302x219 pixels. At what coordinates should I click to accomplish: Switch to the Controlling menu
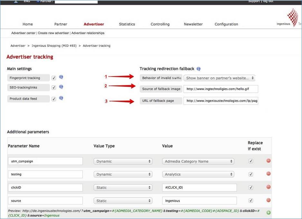[160, 24]
